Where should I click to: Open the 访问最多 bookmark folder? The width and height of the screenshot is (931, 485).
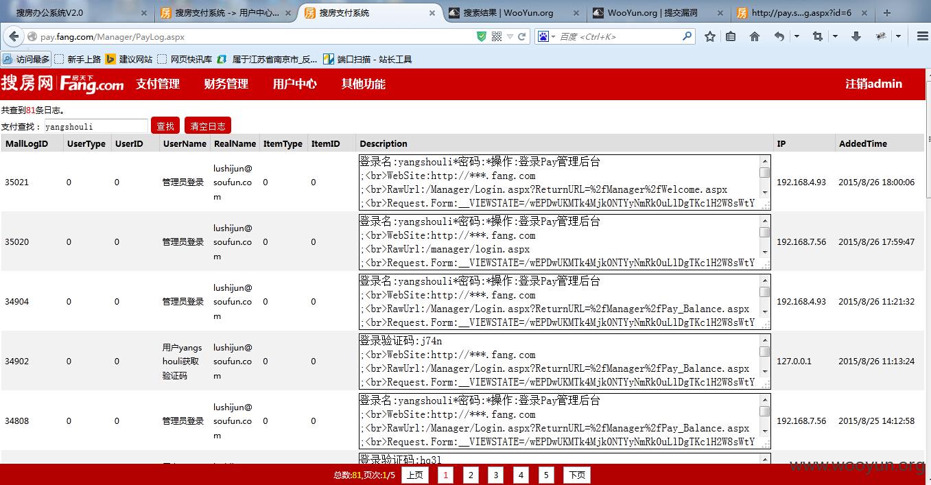(26, 59)
